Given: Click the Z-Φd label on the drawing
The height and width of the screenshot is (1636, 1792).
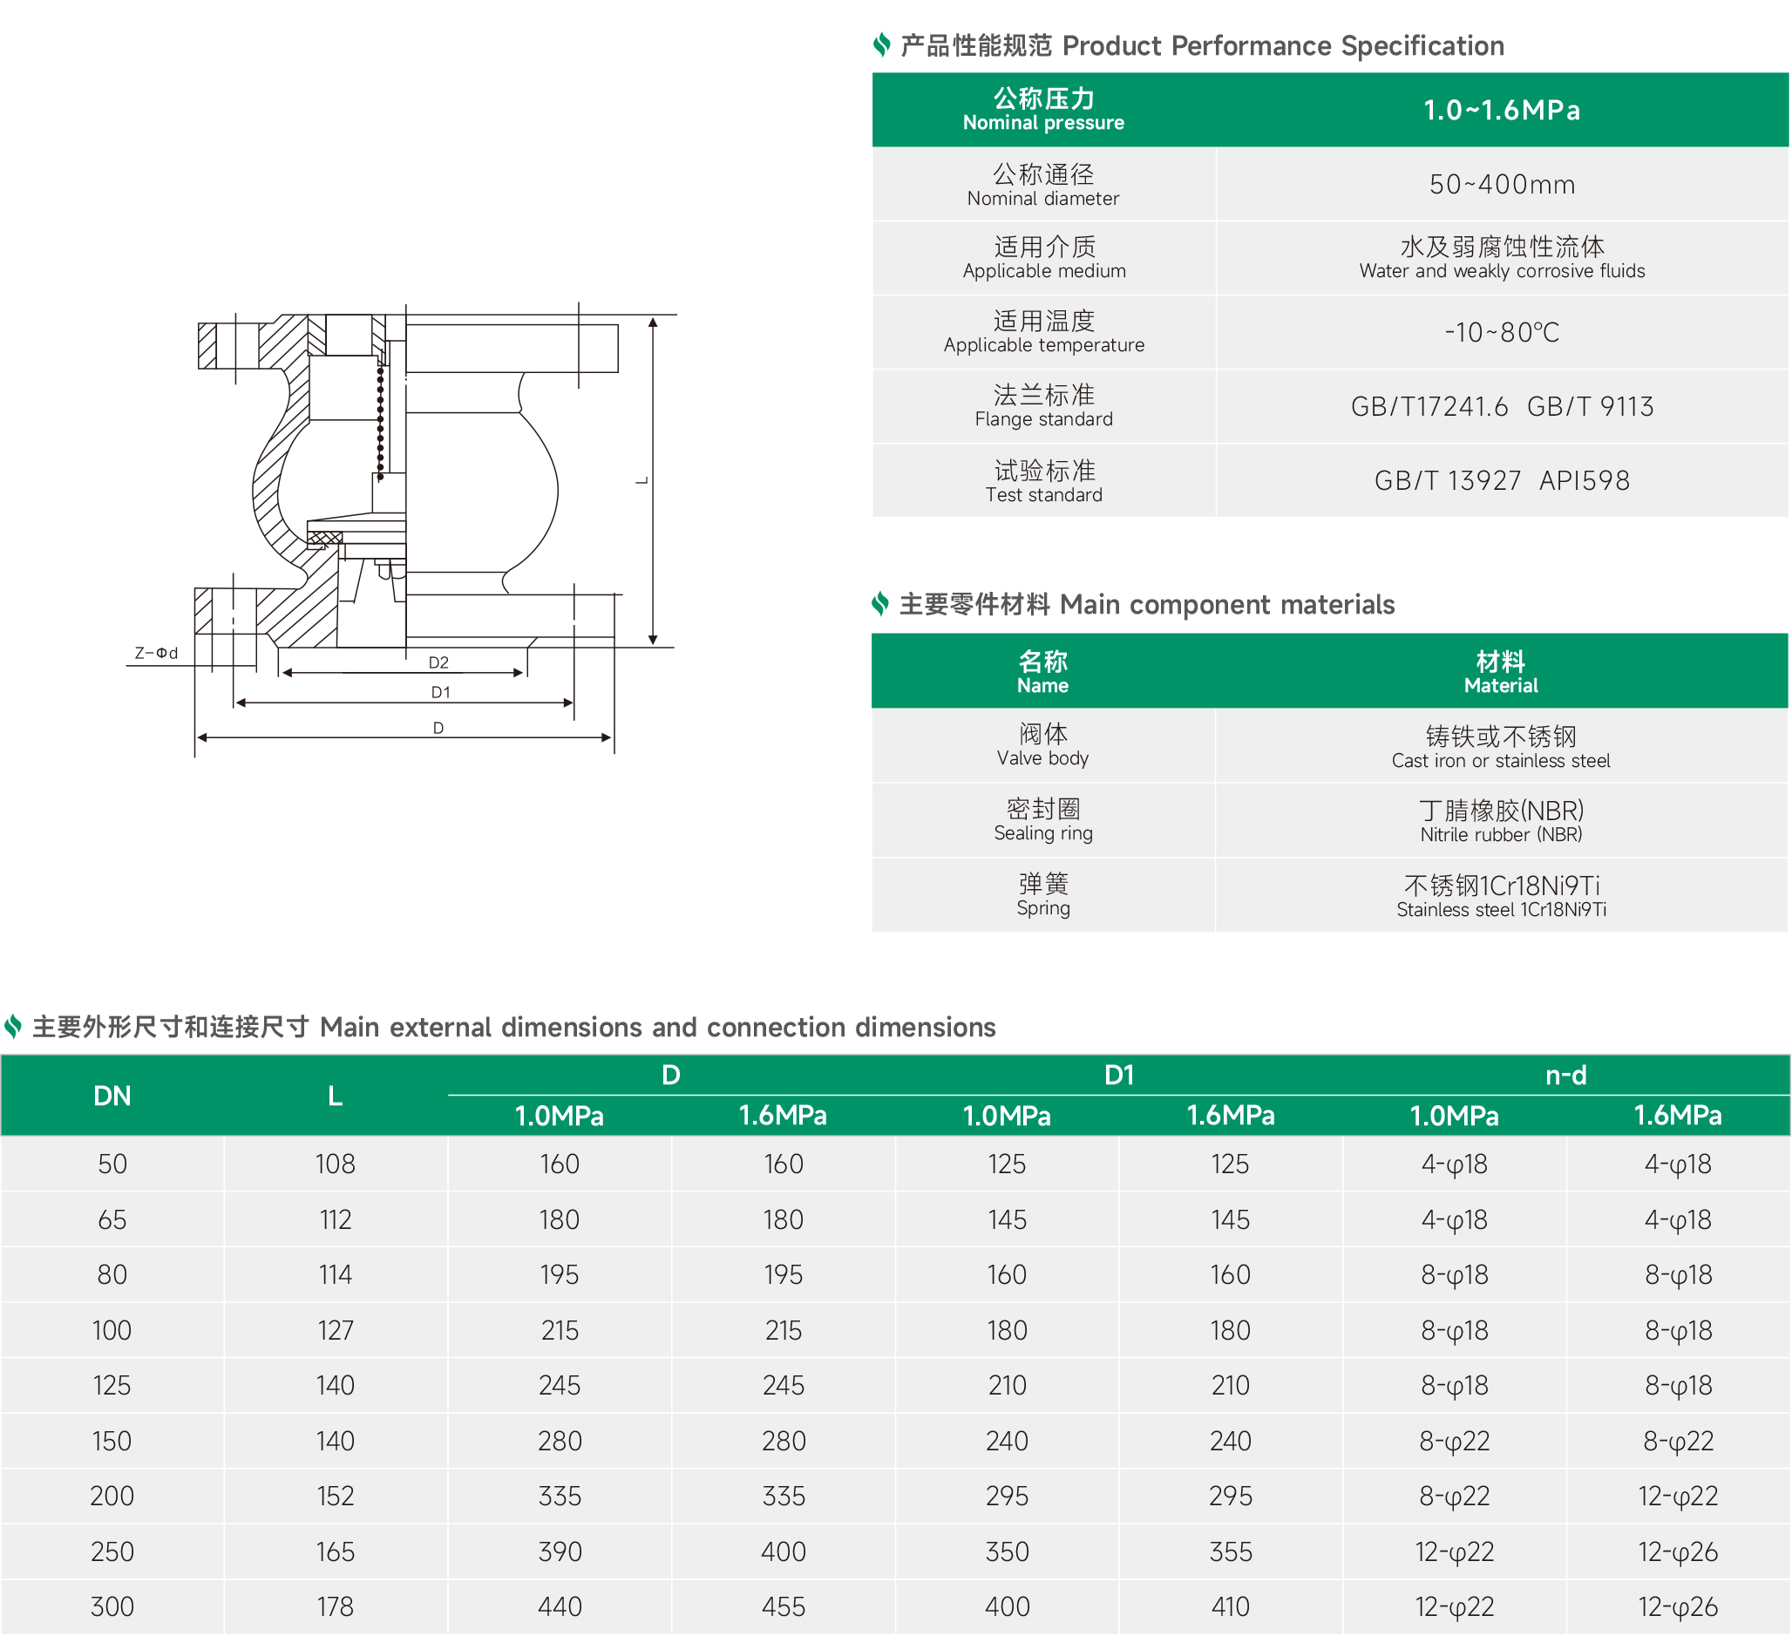Looking at the screenshot, I should tap(156, 654).
